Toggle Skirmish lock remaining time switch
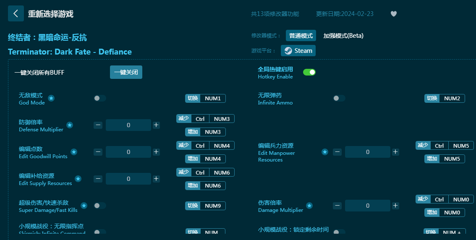Viewport: 476px width, 240px height. pyautogui.click(x=339, y=232)
